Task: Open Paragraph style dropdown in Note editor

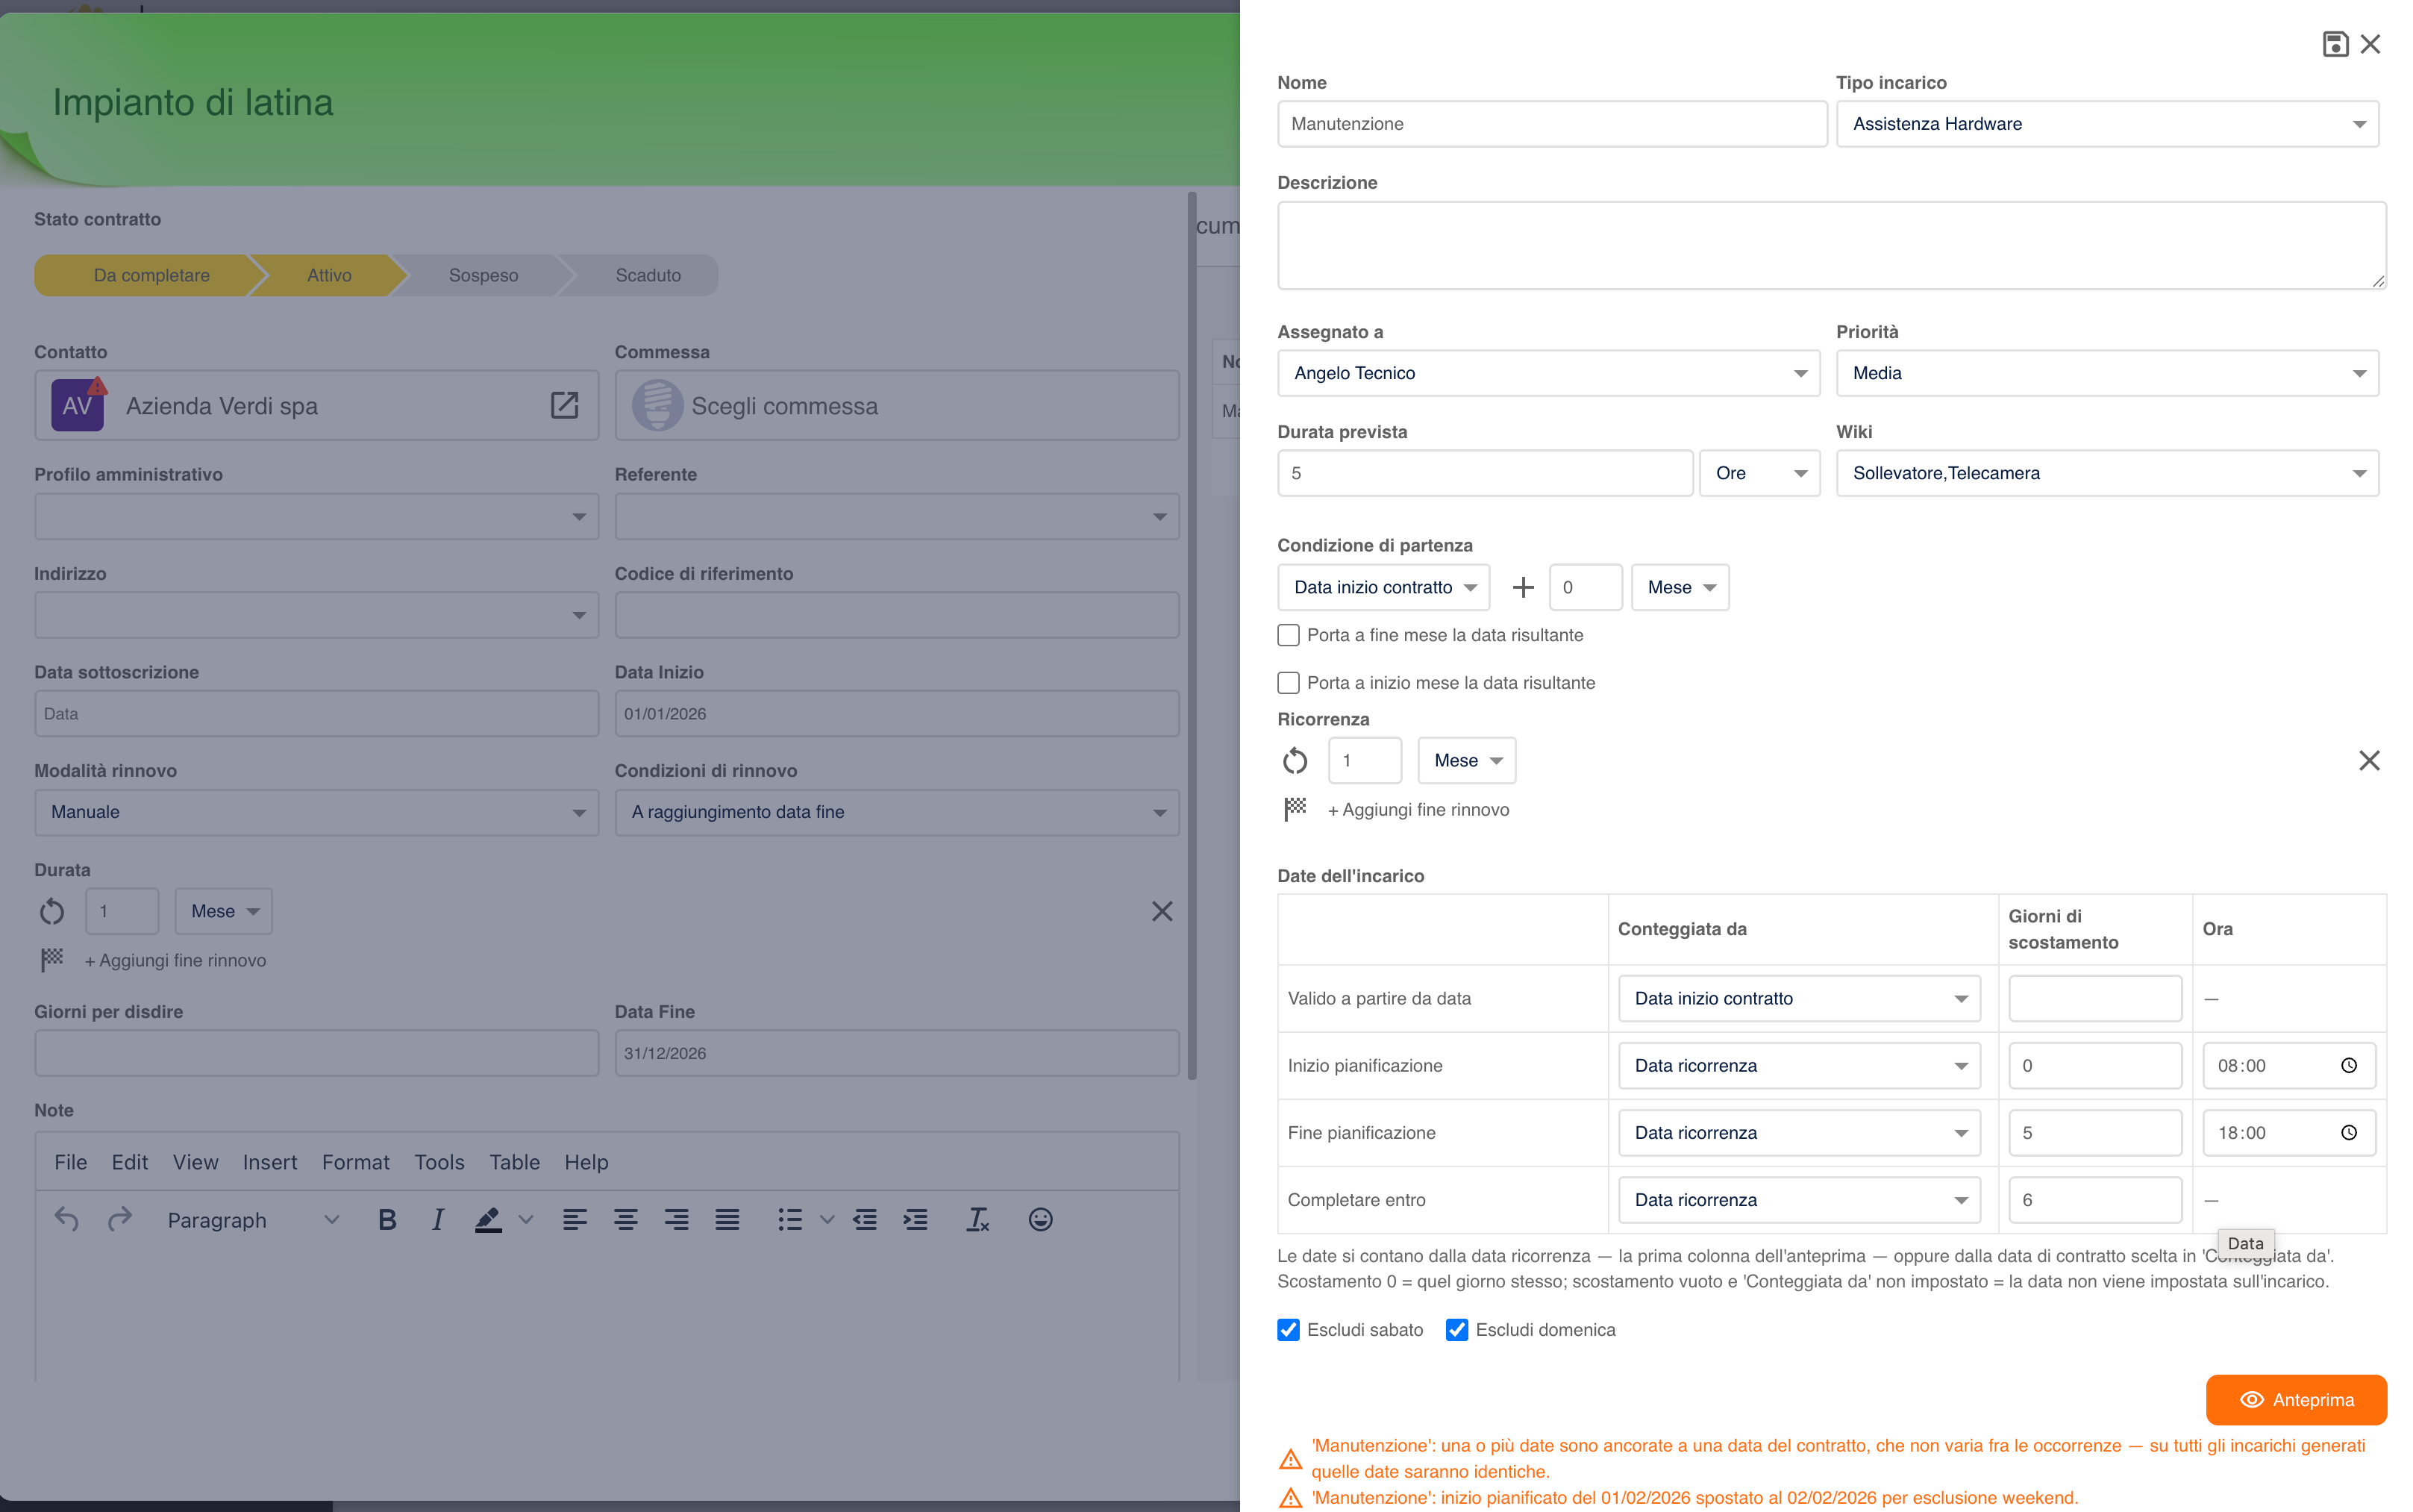Action: 253,1220
